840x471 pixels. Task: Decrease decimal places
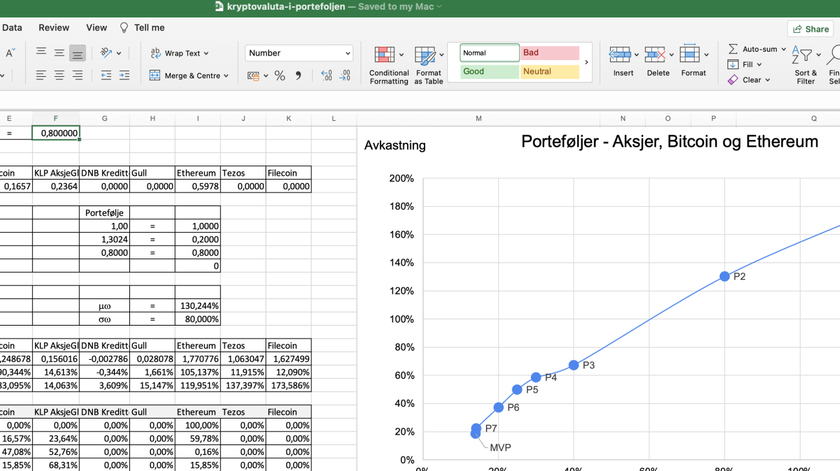pyautogui.click(x=345, y=76)
